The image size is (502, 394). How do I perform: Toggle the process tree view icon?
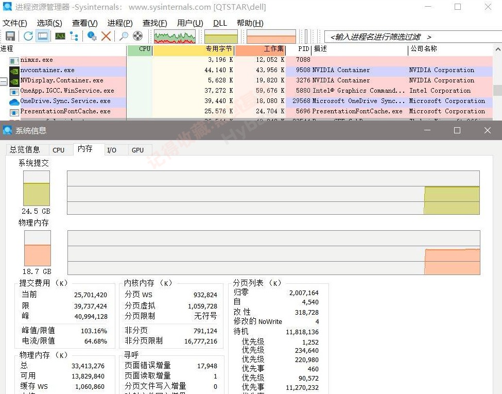[75, 36]
